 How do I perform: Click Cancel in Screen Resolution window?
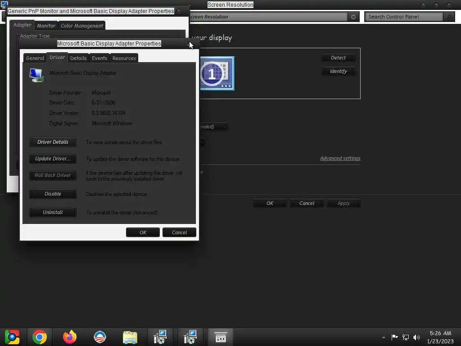coord(307,203)
